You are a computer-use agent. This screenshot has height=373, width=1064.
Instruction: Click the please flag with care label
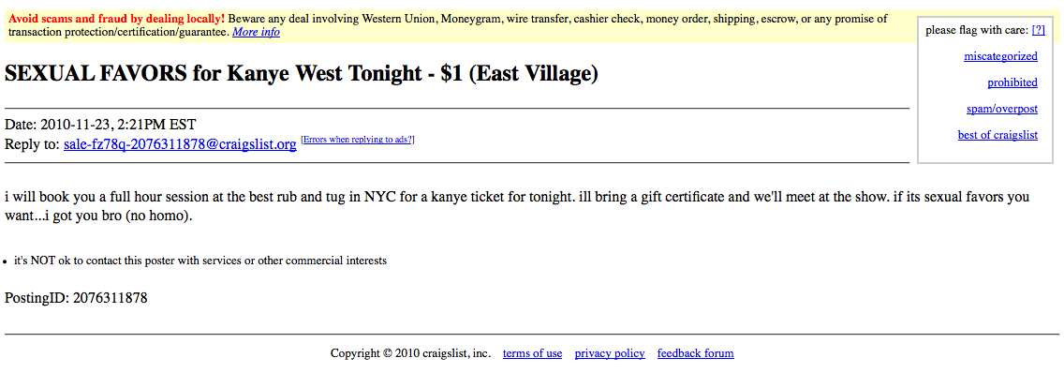click(x=977, y=30)
